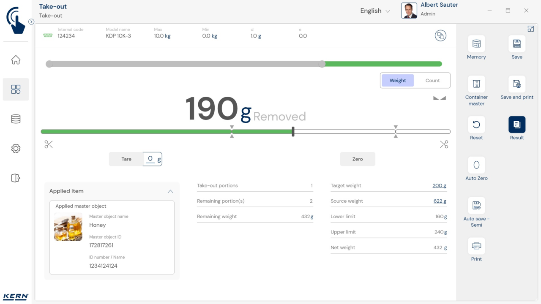Viewport: 541px width, 304px height.
Task: Open the Result view
Action: (516, 125)
